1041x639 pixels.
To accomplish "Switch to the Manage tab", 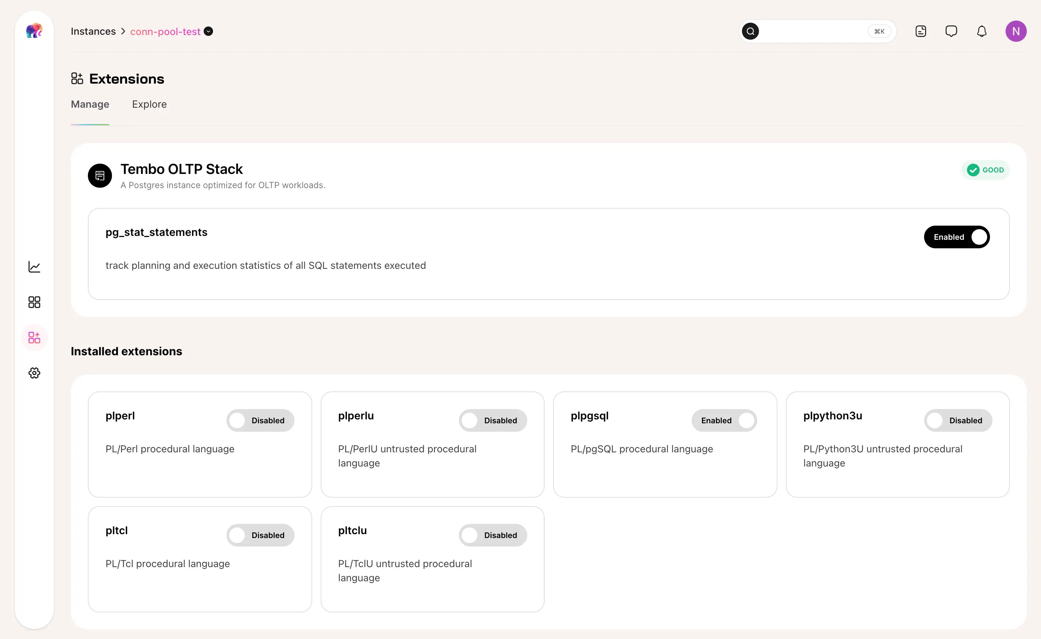I will [x=90, y=104].
